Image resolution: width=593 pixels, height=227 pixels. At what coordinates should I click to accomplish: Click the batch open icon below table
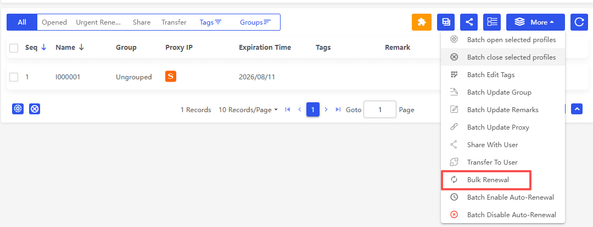(x=18, y=109)
